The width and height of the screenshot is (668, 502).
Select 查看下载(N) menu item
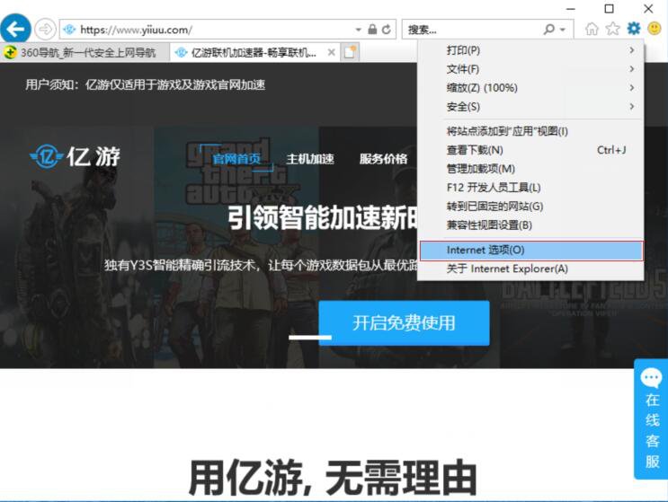[x=530, y=150]
